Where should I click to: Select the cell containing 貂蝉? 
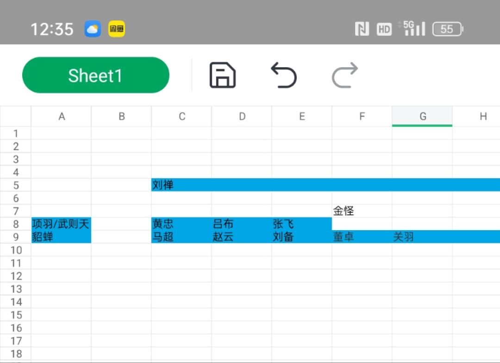61,237
